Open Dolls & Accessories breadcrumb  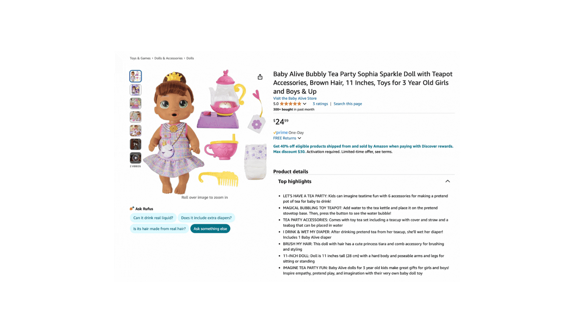pyautogui.click(x=168, y=58)
